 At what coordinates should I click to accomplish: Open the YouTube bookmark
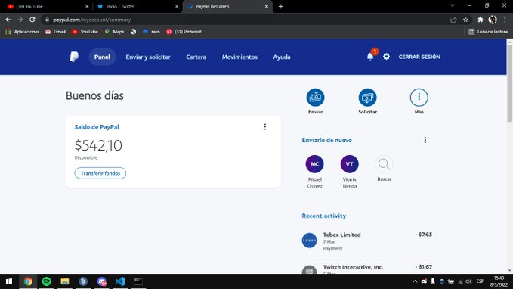click(x=85, y=32)
